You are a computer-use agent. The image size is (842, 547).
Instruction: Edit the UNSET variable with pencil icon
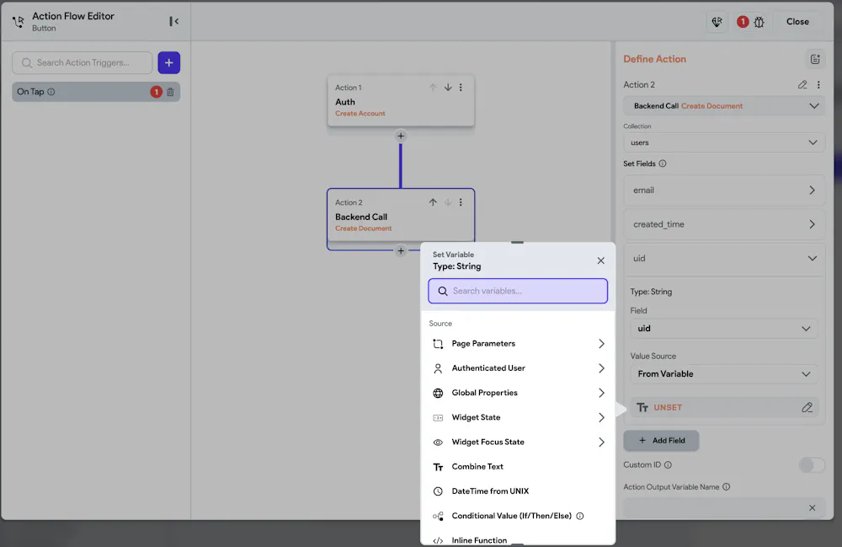[x=807, y=407]
